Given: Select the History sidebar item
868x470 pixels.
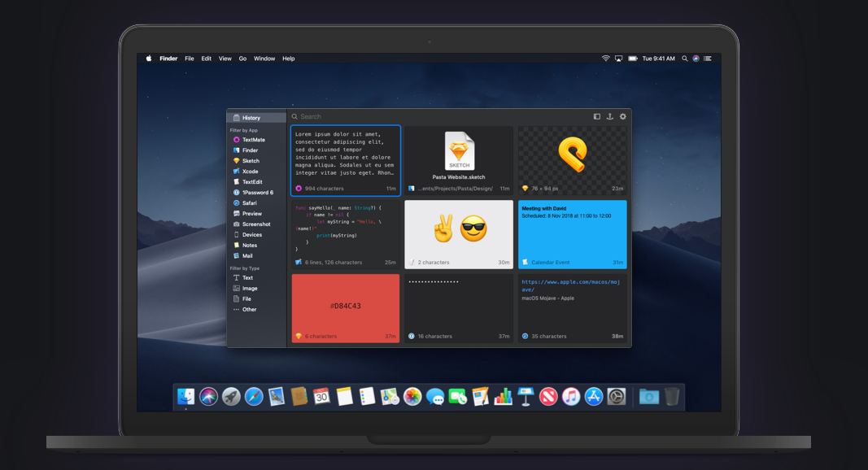Looking at the screenshot, I should [251, 118].
